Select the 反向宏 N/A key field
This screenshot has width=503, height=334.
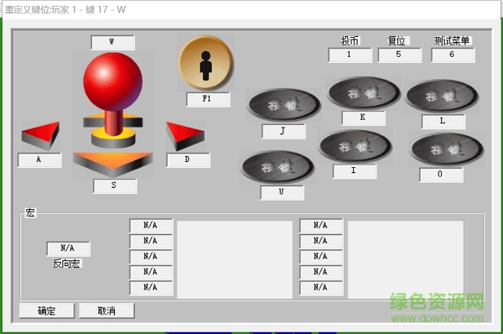click(69, 248)
